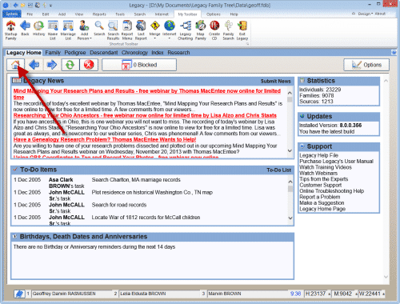Open the Legacy Home Page link

[322, 209]
